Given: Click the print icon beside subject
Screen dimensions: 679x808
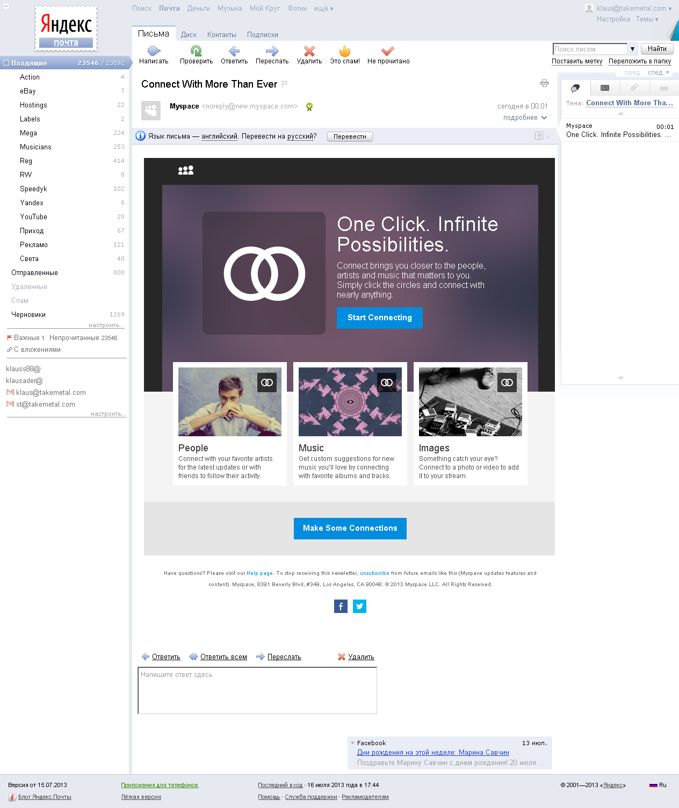Looking at the screenshot, I should pyautogui.click(x=544, y=83).
